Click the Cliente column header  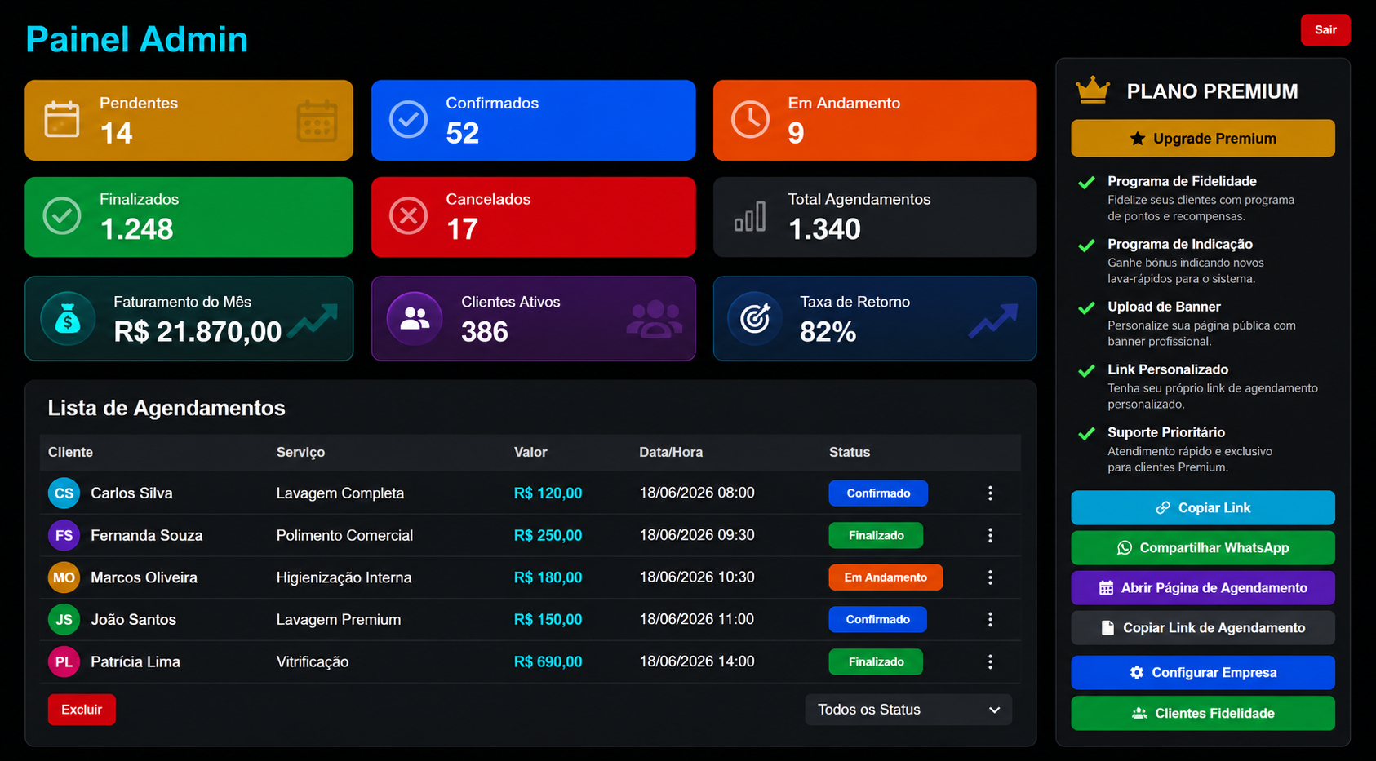point(70,452)
